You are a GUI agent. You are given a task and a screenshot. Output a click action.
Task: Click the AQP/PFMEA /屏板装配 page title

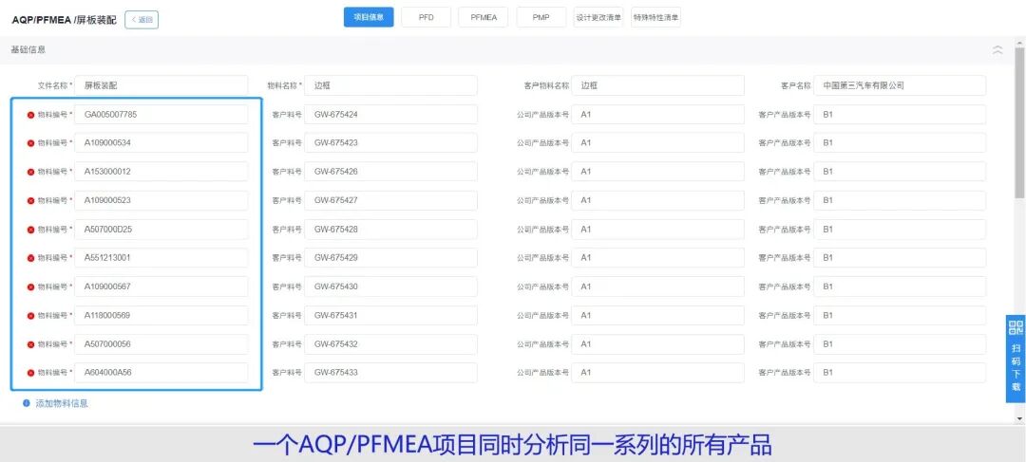(x=65, y=20)
